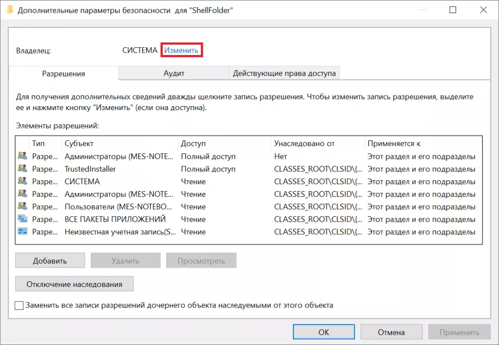
Task: Click the Изменить link next to owner
Action: pos(181,50)
